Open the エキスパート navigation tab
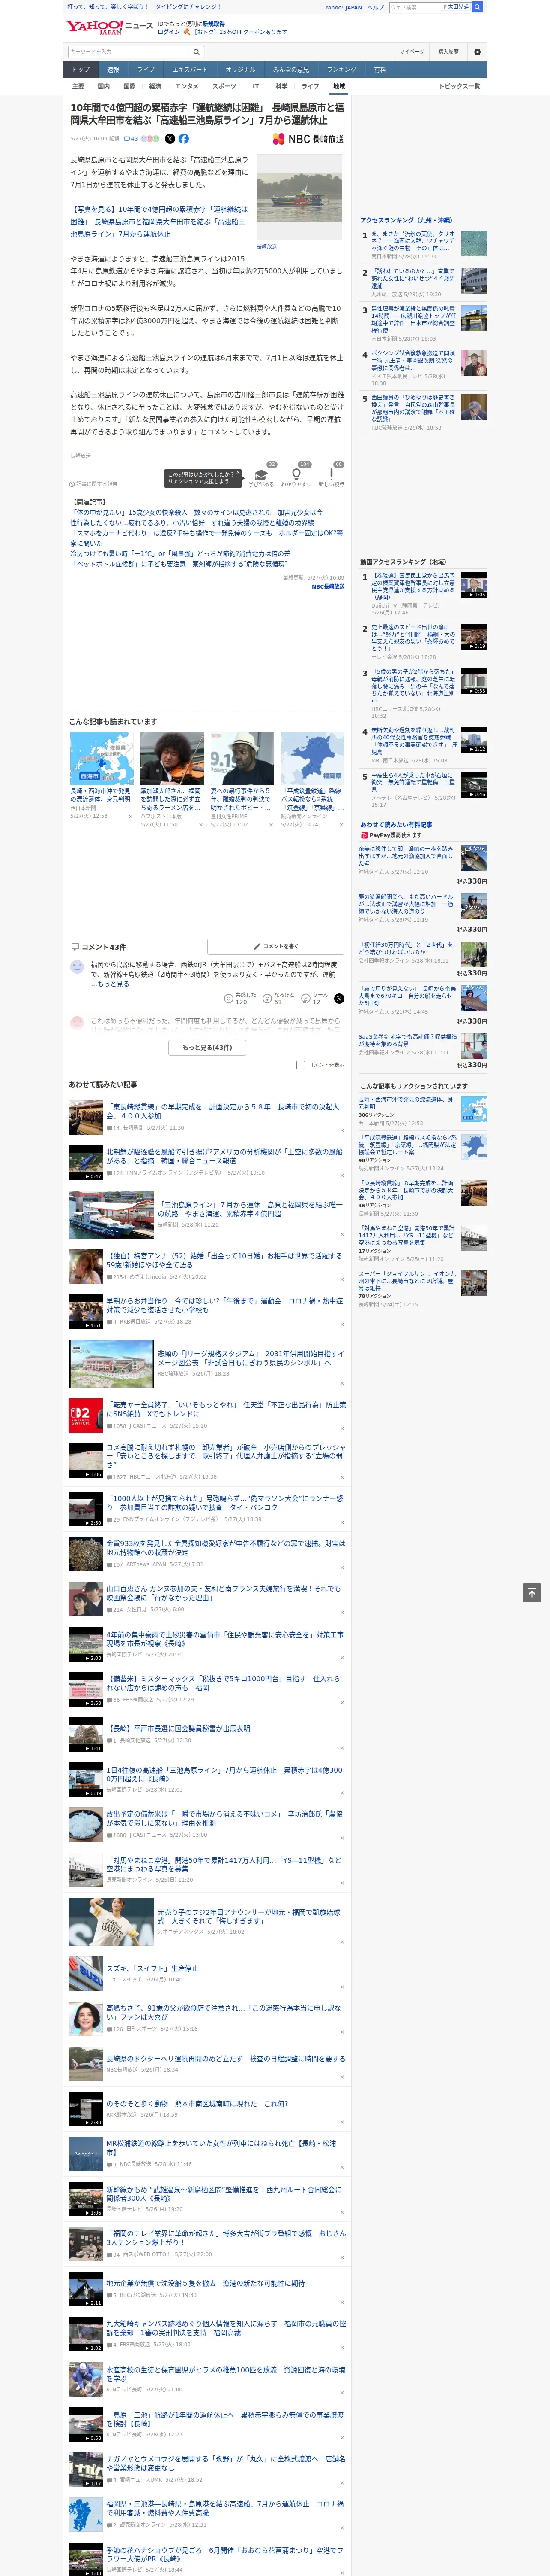This screenshot has height=2576, width=550. click(190, 70)
